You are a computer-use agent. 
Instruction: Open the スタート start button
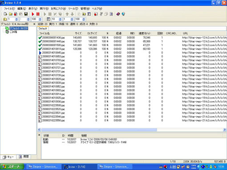12,167
